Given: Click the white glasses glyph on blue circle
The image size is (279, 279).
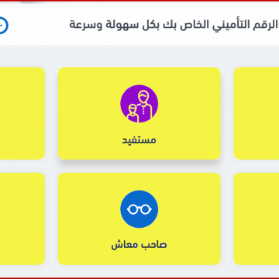Looking at the screenshot, I should pos(139,209).
